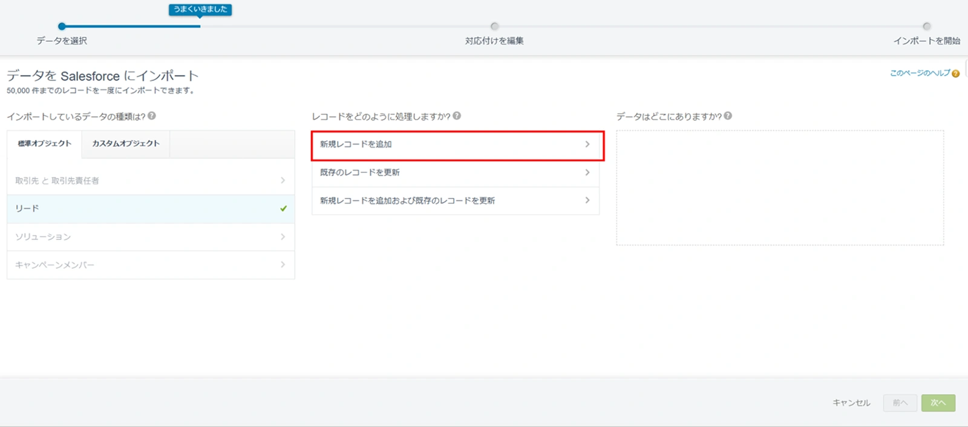The image size is (968, 427).
Task: Open このページのヘルプ link
Action: (920, 73)
